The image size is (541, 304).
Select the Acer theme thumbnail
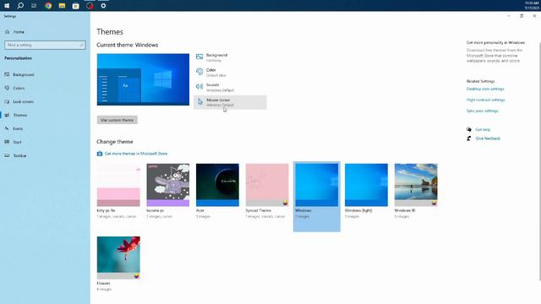(217, 185)
